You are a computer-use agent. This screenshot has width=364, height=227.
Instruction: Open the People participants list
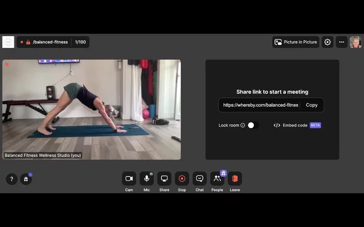(x=217, y=178)
